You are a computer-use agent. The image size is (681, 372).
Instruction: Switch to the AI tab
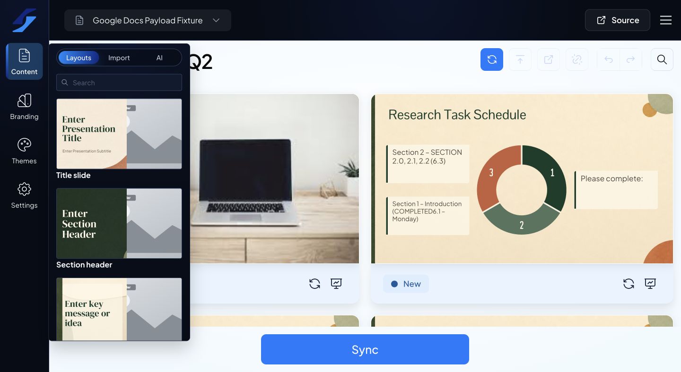[x=159, y=58]
